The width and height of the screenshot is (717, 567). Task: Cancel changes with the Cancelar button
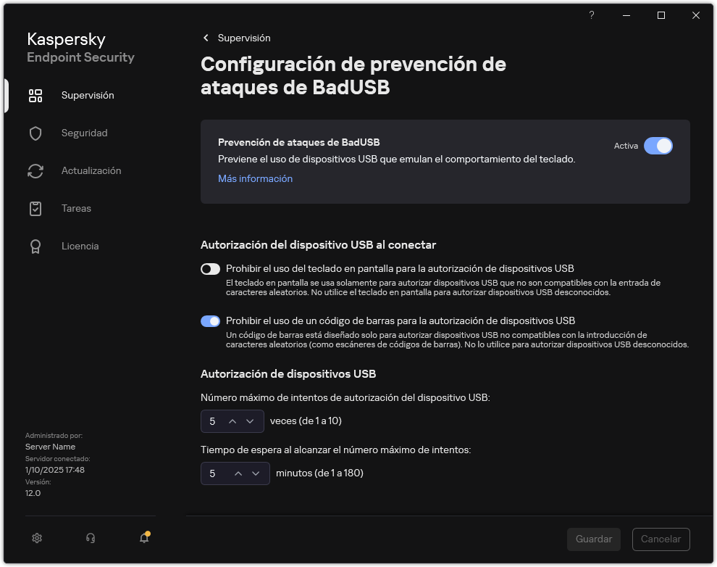click(661, 539)
